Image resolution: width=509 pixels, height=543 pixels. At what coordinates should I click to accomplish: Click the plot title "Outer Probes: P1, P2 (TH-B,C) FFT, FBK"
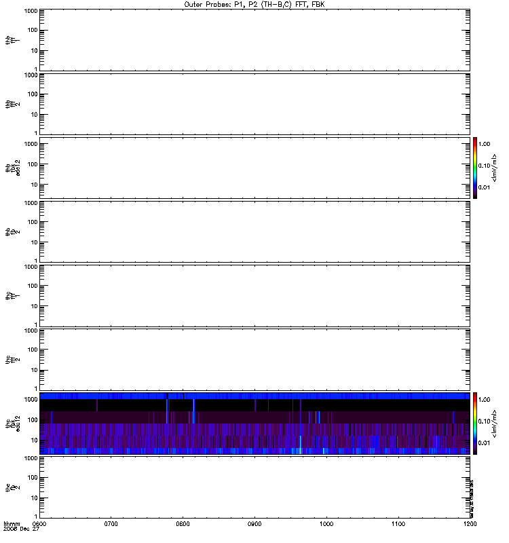[x=254, y=5]
